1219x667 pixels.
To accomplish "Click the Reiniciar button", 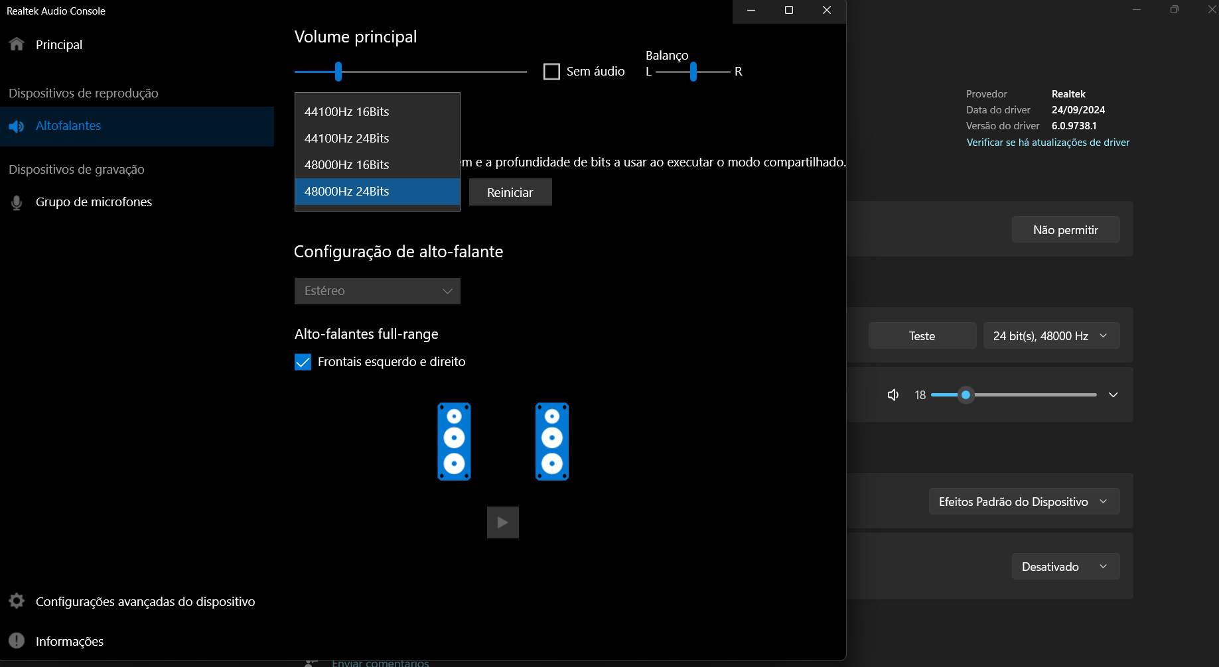I will 510,192.
